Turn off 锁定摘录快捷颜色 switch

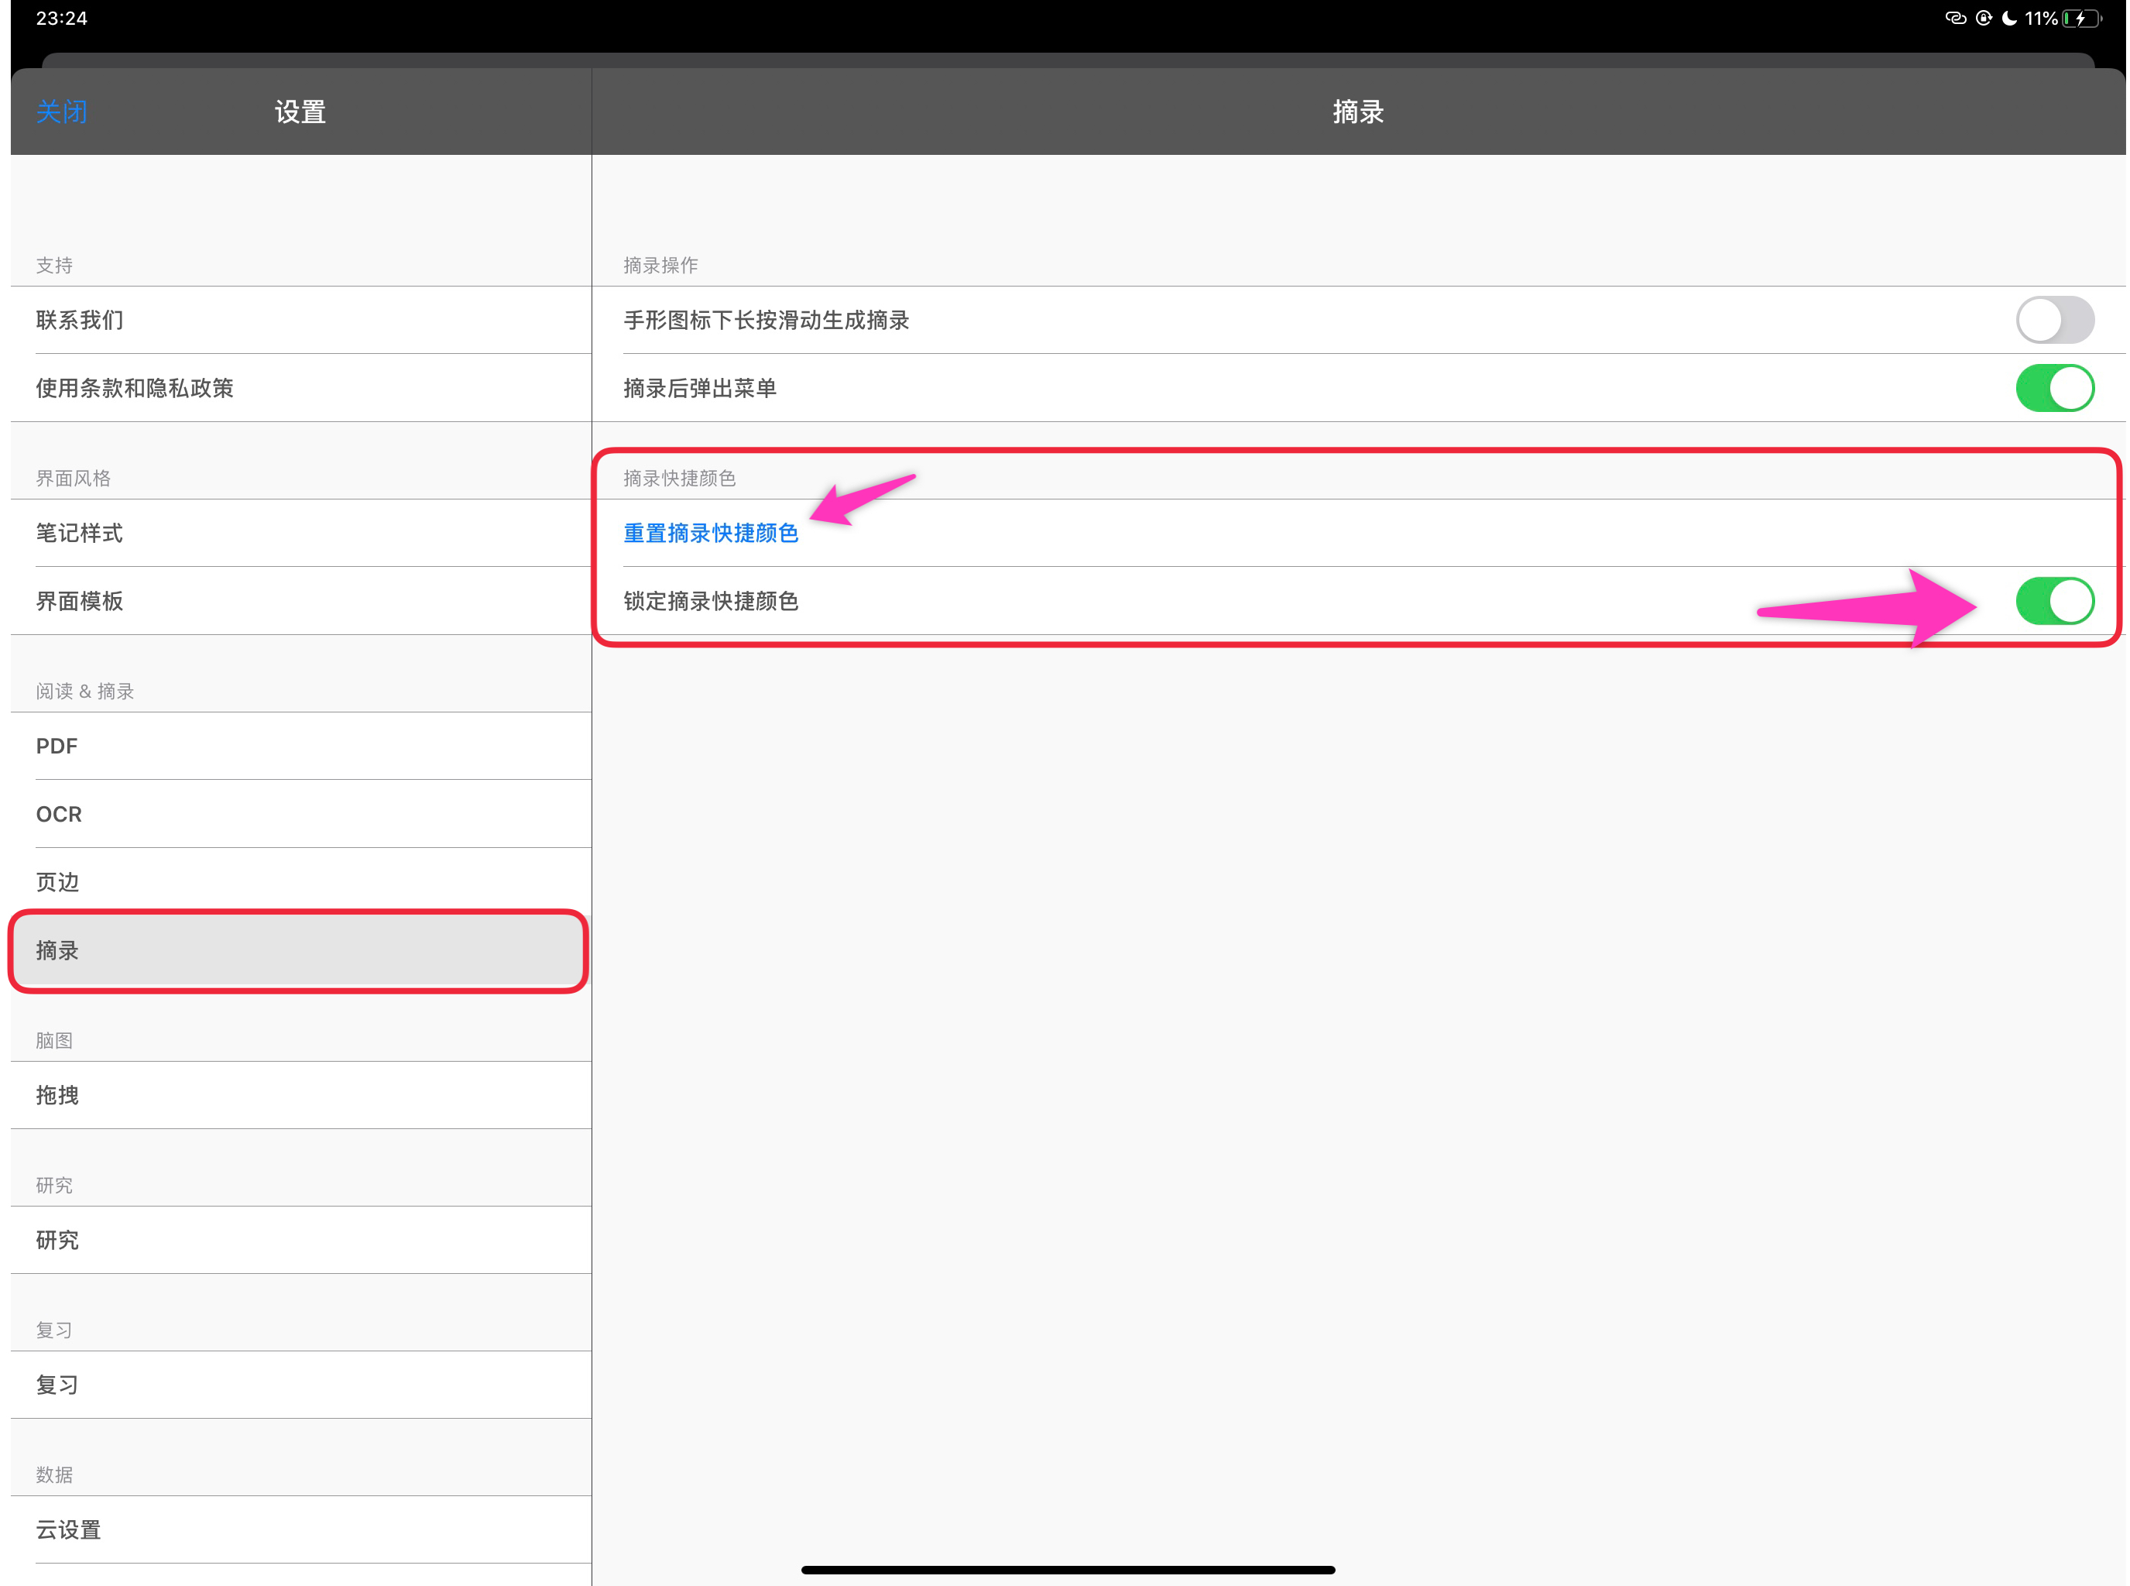2054,601
